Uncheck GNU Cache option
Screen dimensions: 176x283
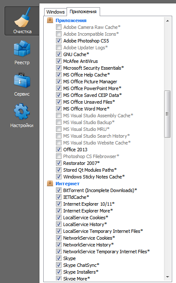coord(59,54)
